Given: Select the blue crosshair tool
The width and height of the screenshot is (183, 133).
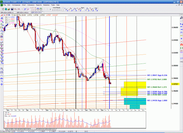Looking at the screenshot, I should point(2,84).
